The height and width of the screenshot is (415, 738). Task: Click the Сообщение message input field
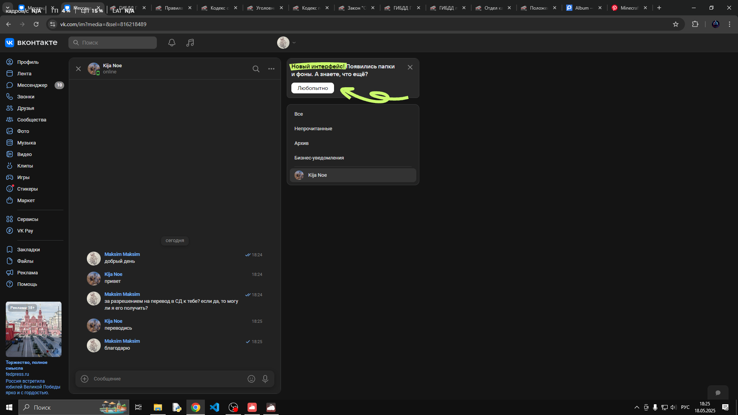168,379
